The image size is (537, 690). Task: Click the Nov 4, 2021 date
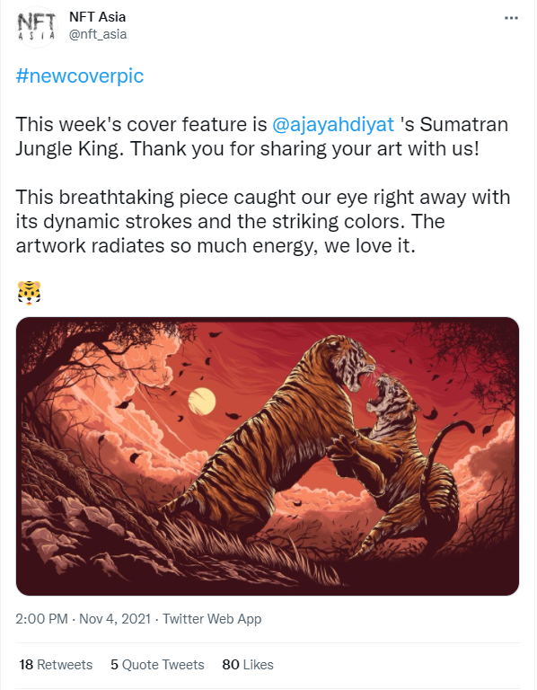tap(115, 619)
